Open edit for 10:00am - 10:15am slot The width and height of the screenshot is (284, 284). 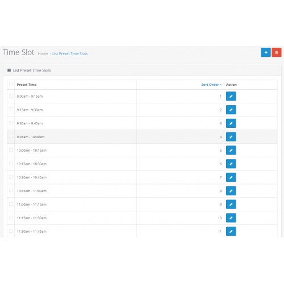click(x=231, y=151)
